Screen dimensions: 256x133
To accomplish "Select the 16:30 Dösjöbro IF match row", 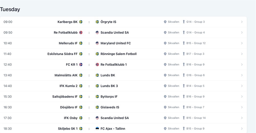I will (123, 107).
